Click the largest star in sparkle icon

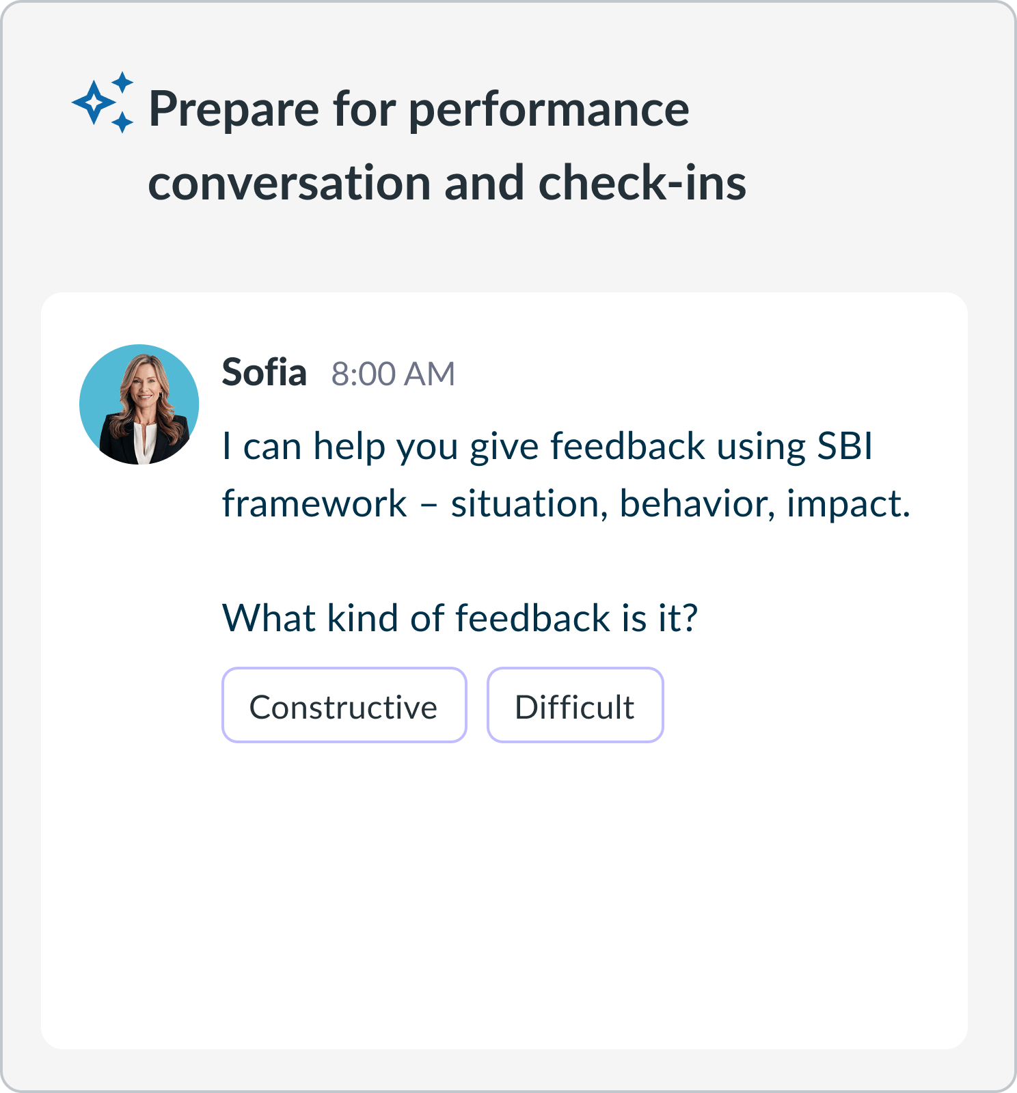pyautogui.click(x=94, y=102)
